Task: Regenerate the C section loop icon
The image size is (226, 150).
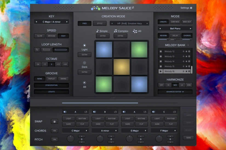Action: pyautogui.click(x=174, y=112)
